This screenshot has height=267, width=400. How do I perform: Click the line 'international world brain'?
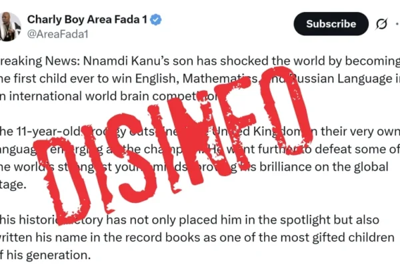pyautogui.click(x=75, y=95)
